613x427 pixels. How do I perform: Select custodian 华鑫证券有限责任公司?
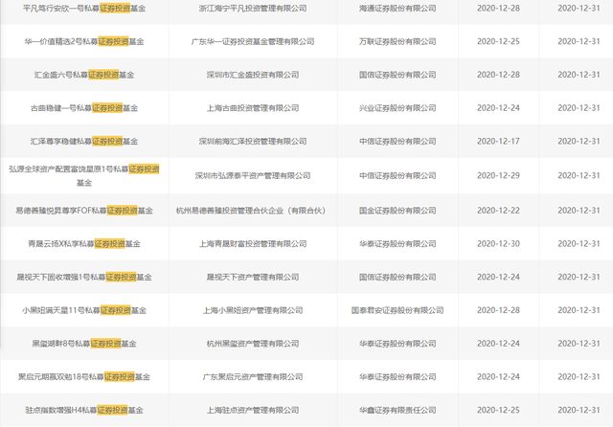[x=397, y=410]
